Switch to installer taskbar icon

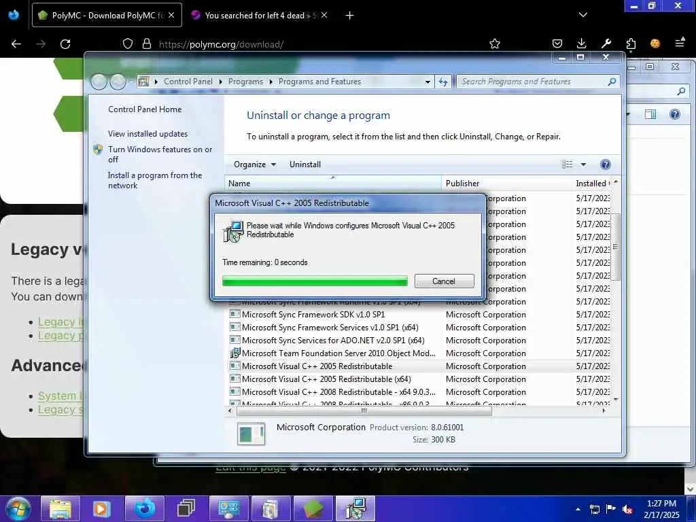[355, 508]
